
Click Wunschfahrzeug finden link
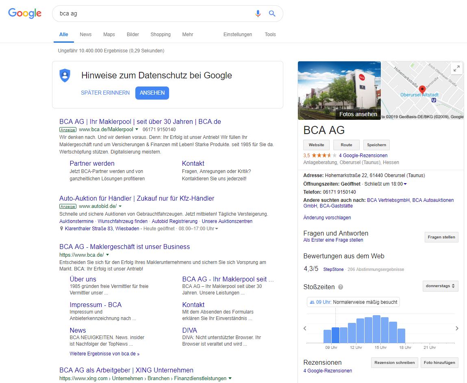coord(122,221)
